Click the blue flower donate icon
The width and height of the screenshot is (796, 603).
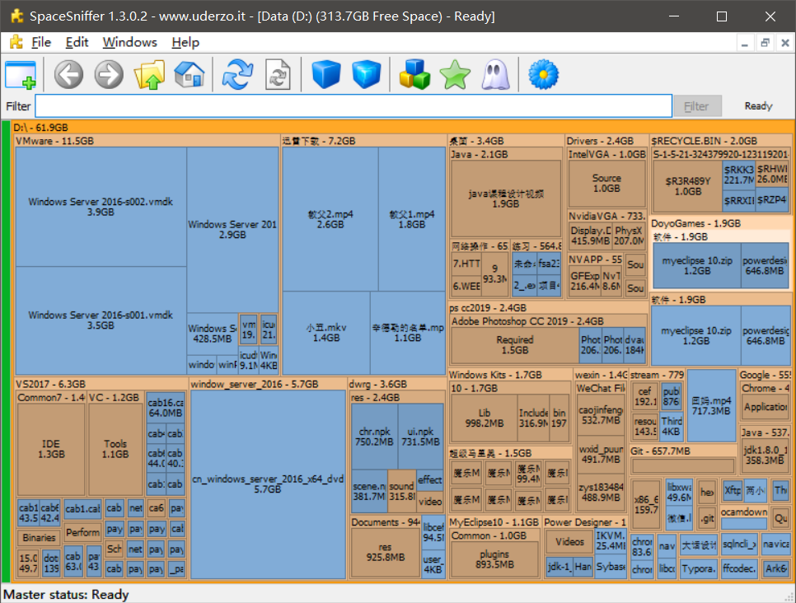543,74
